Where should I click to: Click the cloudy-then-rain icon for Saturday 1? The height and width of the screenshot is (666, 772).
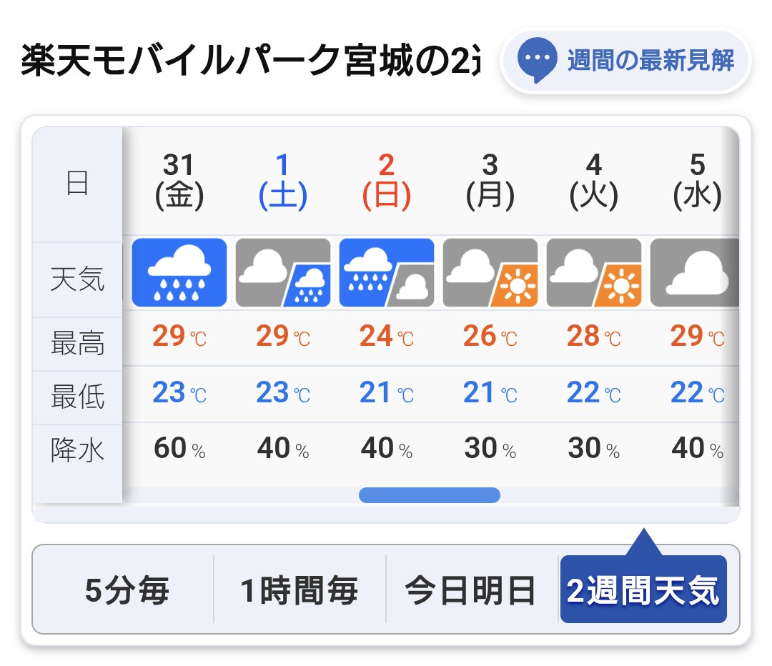283,273
